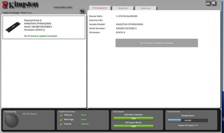The image size is (224, 133).
Task: Click the partitioning pie chart
Action: [x=12, y=121]
